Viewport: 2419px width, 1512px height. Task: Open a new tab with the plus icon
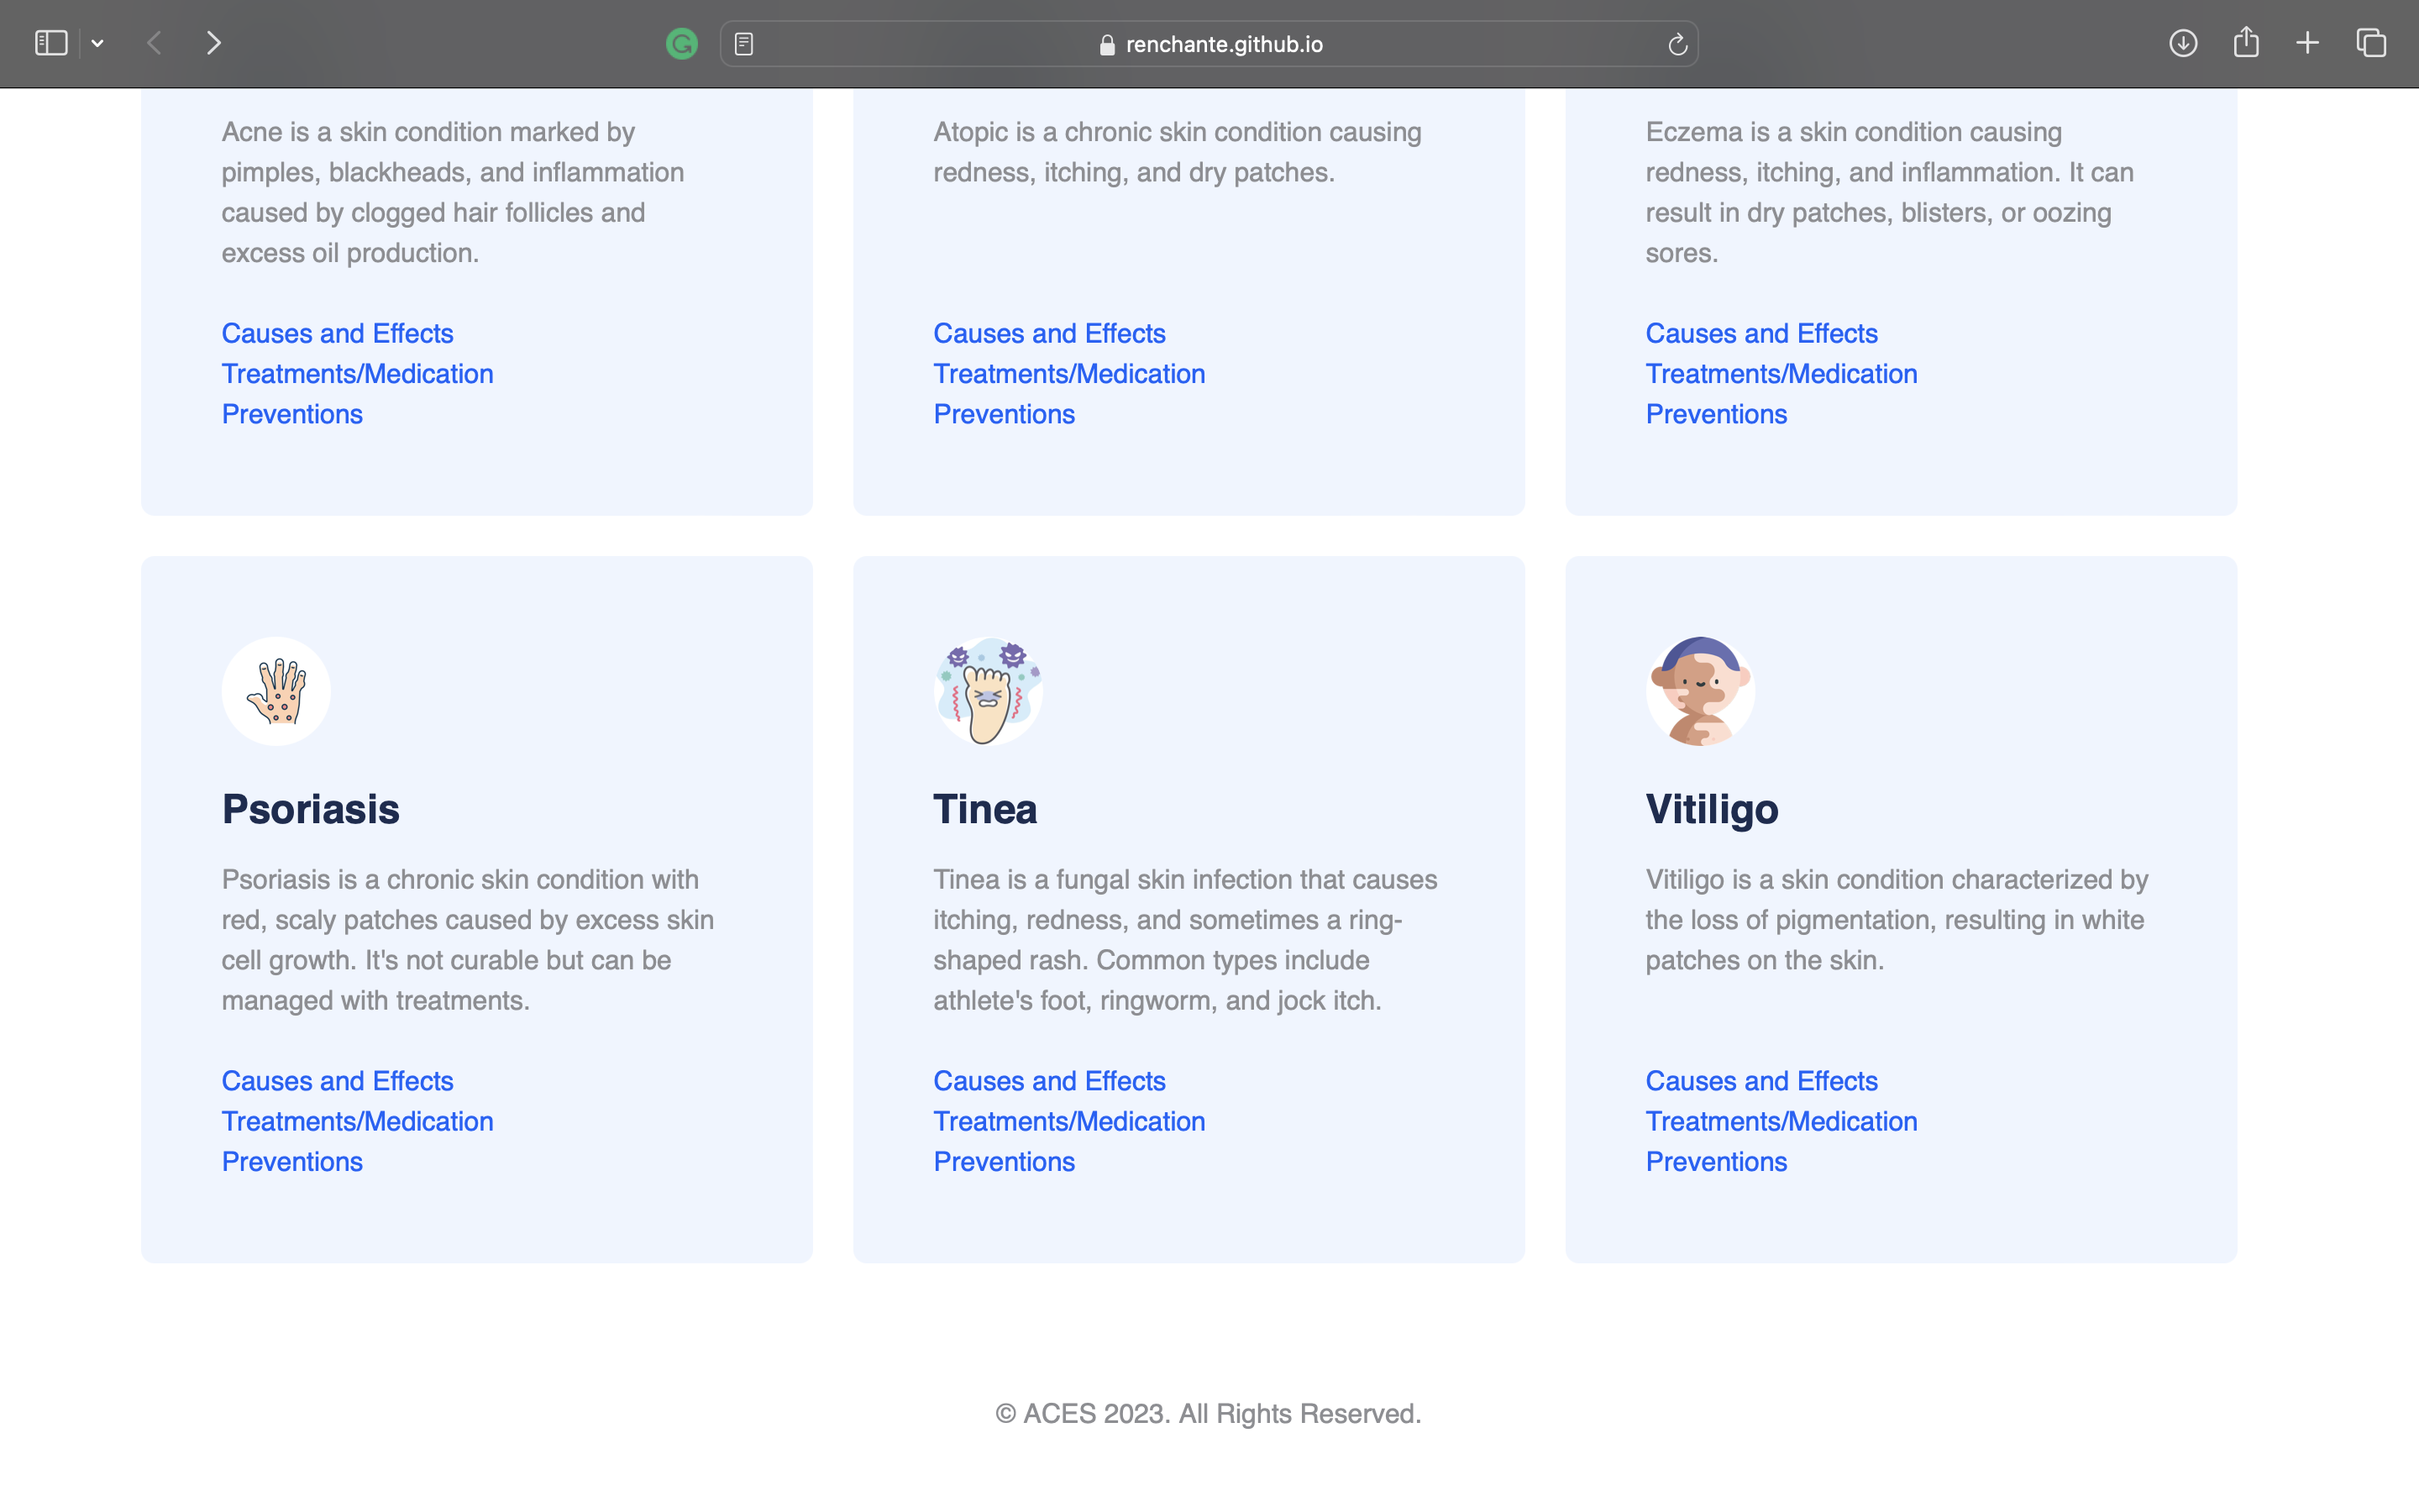coord(2308,43)
